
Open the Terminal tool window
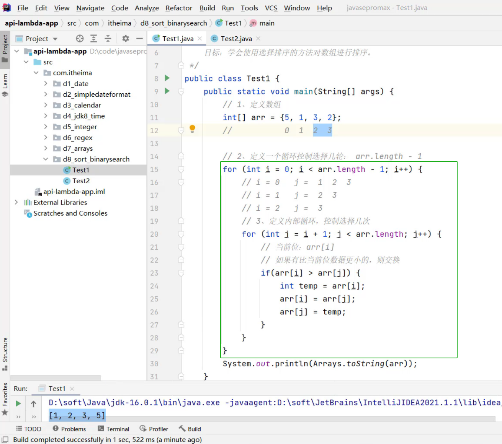pos(114,429)
